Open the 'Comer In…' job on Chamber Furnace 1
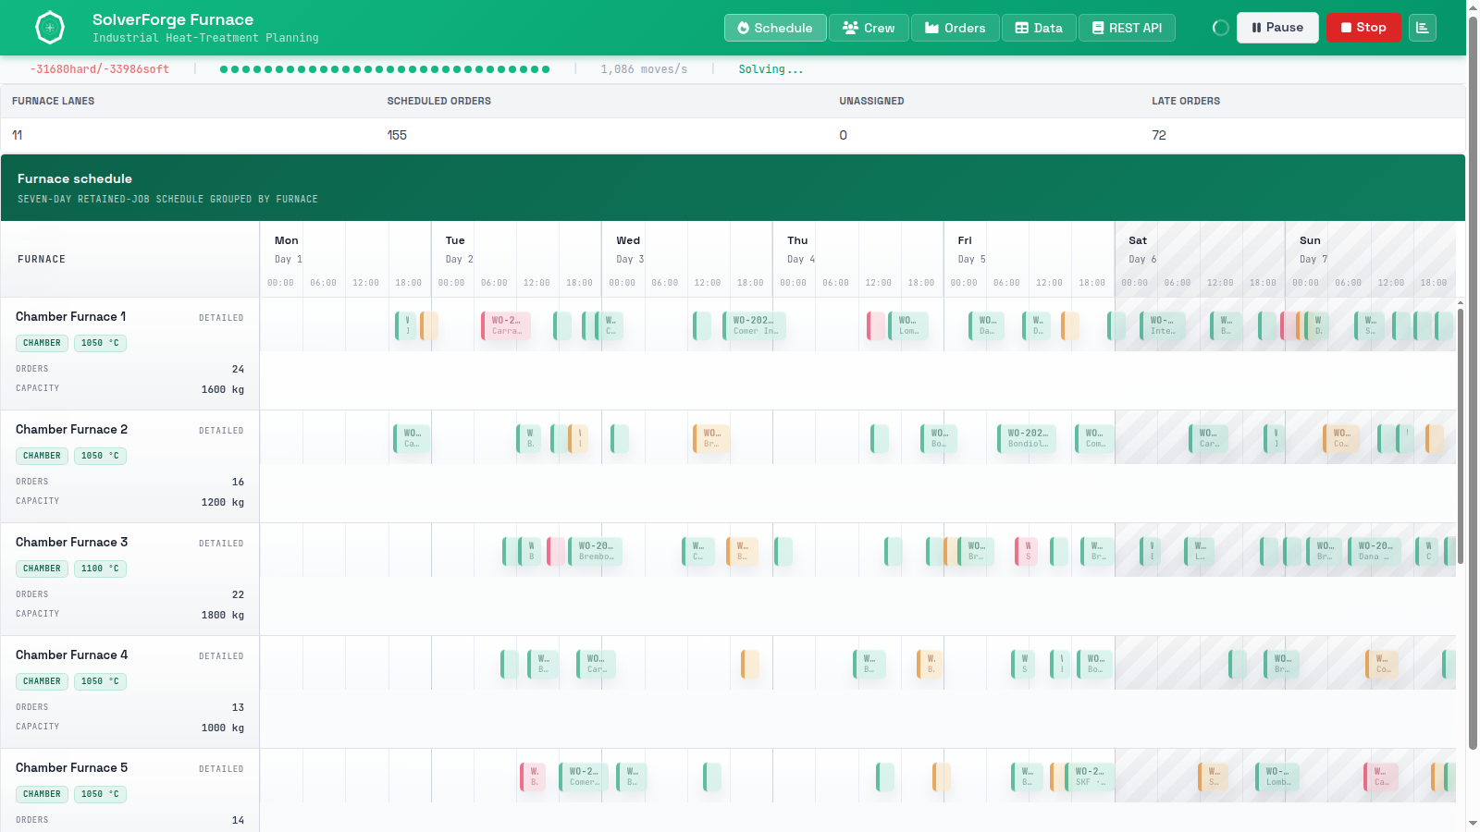 coord(755,325)
